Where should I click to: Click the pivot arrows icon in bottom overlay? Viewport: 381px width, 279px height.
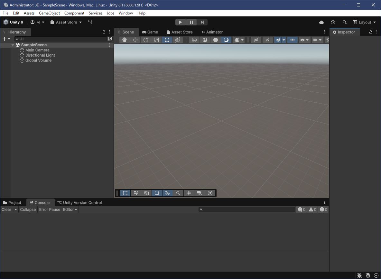pos(189,193)
